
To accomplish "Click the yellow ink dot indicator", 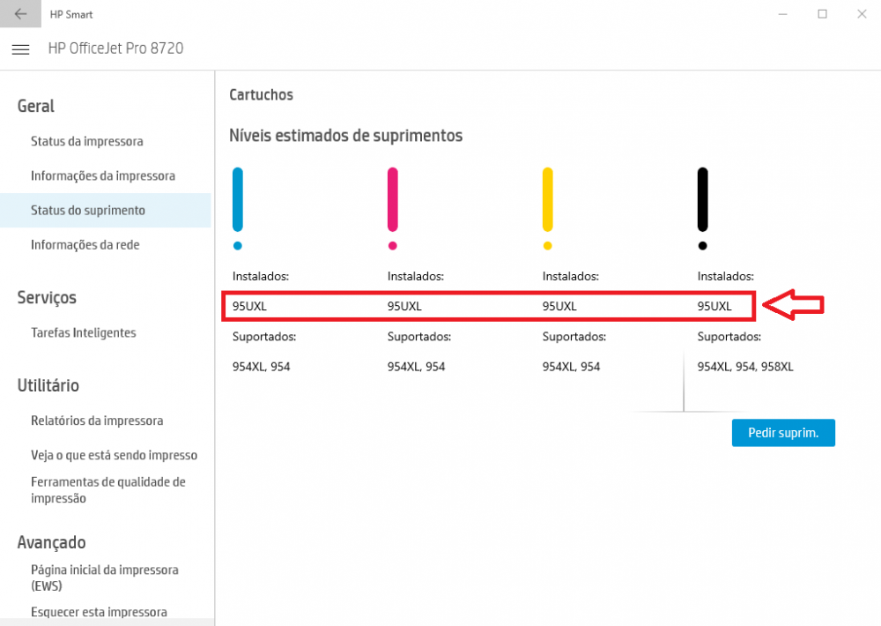I will pos(548,246).
